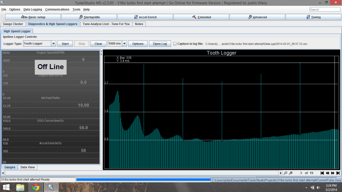This screenshot has height=192, width=342.
Task: Open File Explorer from the taskbar
Action: click(20, 187)
